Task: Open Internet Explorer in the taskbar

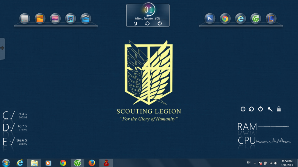Action: (x=20, y=163)
